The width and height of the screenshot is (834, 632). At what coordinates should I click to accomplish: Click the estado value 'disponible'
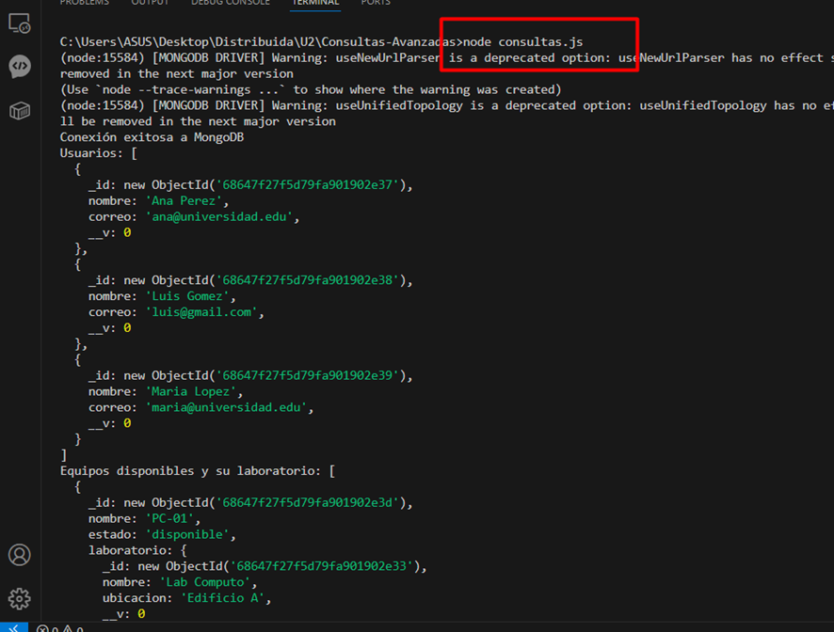tap(187, 535)
